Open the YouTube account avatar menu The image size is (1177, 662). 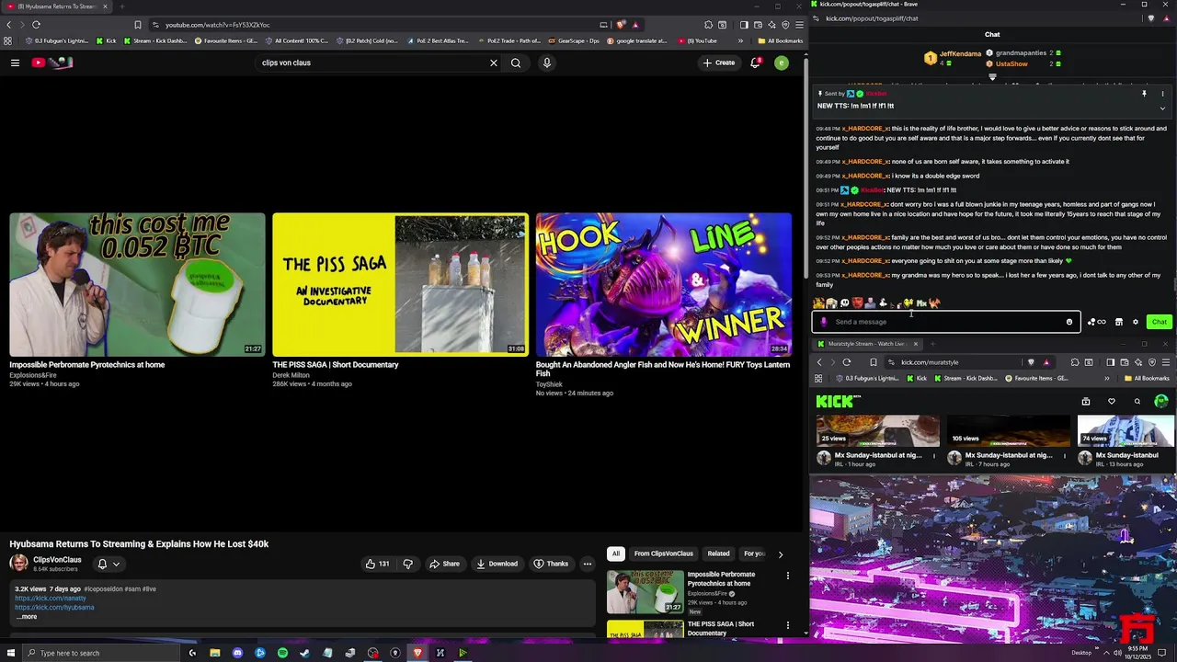tap(781, 63)
